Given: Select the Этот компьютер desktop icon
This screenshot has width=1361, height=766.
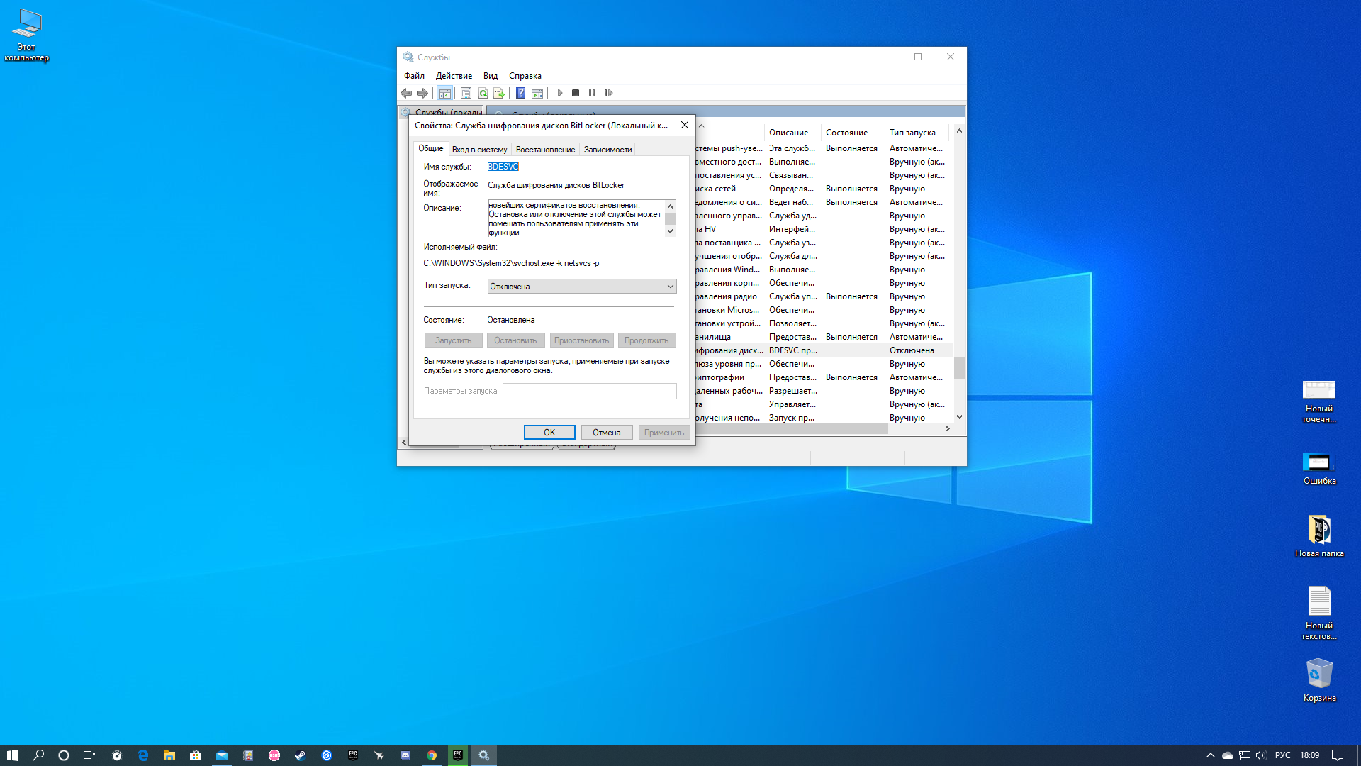Looking at the screenshot, I should tap(27, 35).
